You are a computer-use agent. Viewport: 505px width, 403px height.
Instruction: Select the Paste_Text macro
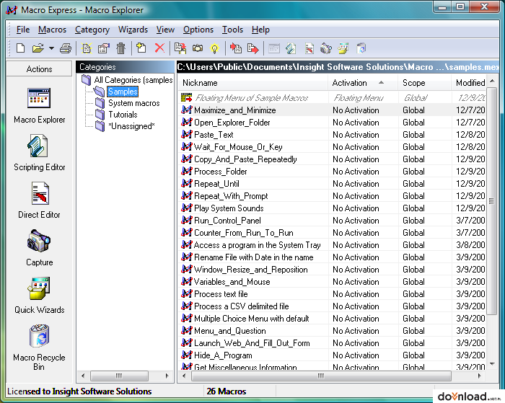pyautogui.click(x=333, y=135)
